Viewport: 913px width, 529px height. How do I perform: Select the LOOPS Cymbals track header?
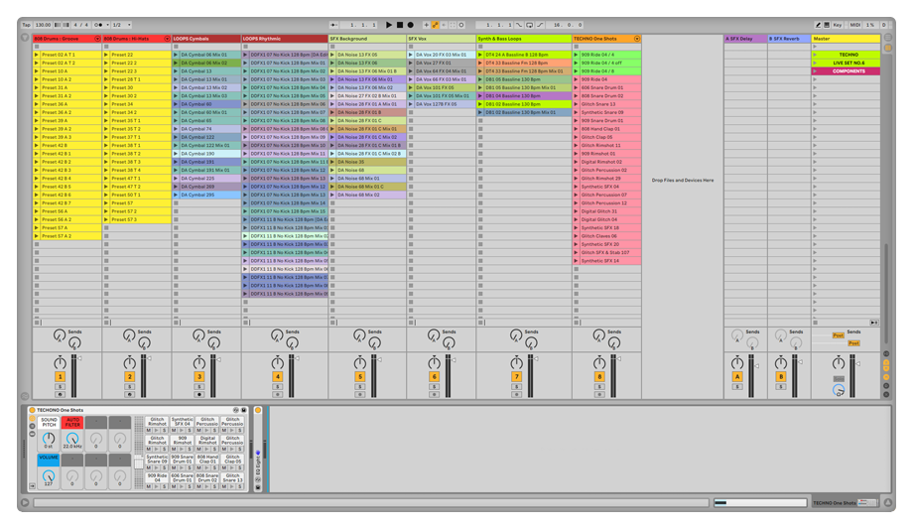tap(206, 39)
